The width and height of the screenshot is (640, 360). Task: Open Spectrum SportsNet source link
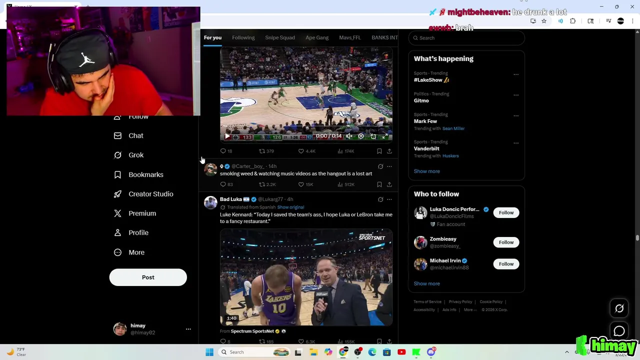click(252, 331)
